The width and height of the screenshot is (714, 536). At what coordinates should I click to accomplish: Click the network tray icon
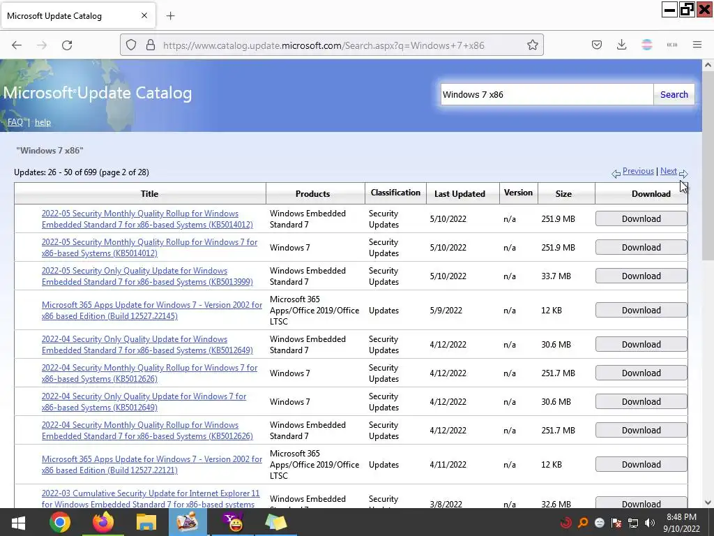(x=633, y=523)
